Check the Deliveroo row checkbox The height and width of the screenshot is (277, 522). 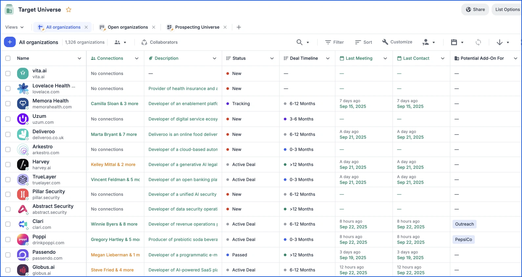(x=8, y=135)
